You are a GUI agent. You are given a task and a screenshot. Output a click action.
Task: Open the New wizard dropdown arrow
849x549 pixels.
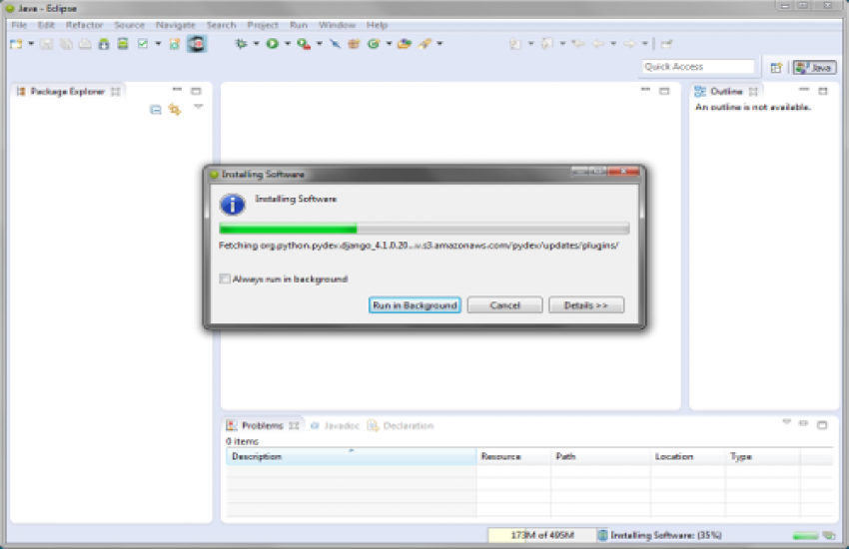(x=31, y=44)
